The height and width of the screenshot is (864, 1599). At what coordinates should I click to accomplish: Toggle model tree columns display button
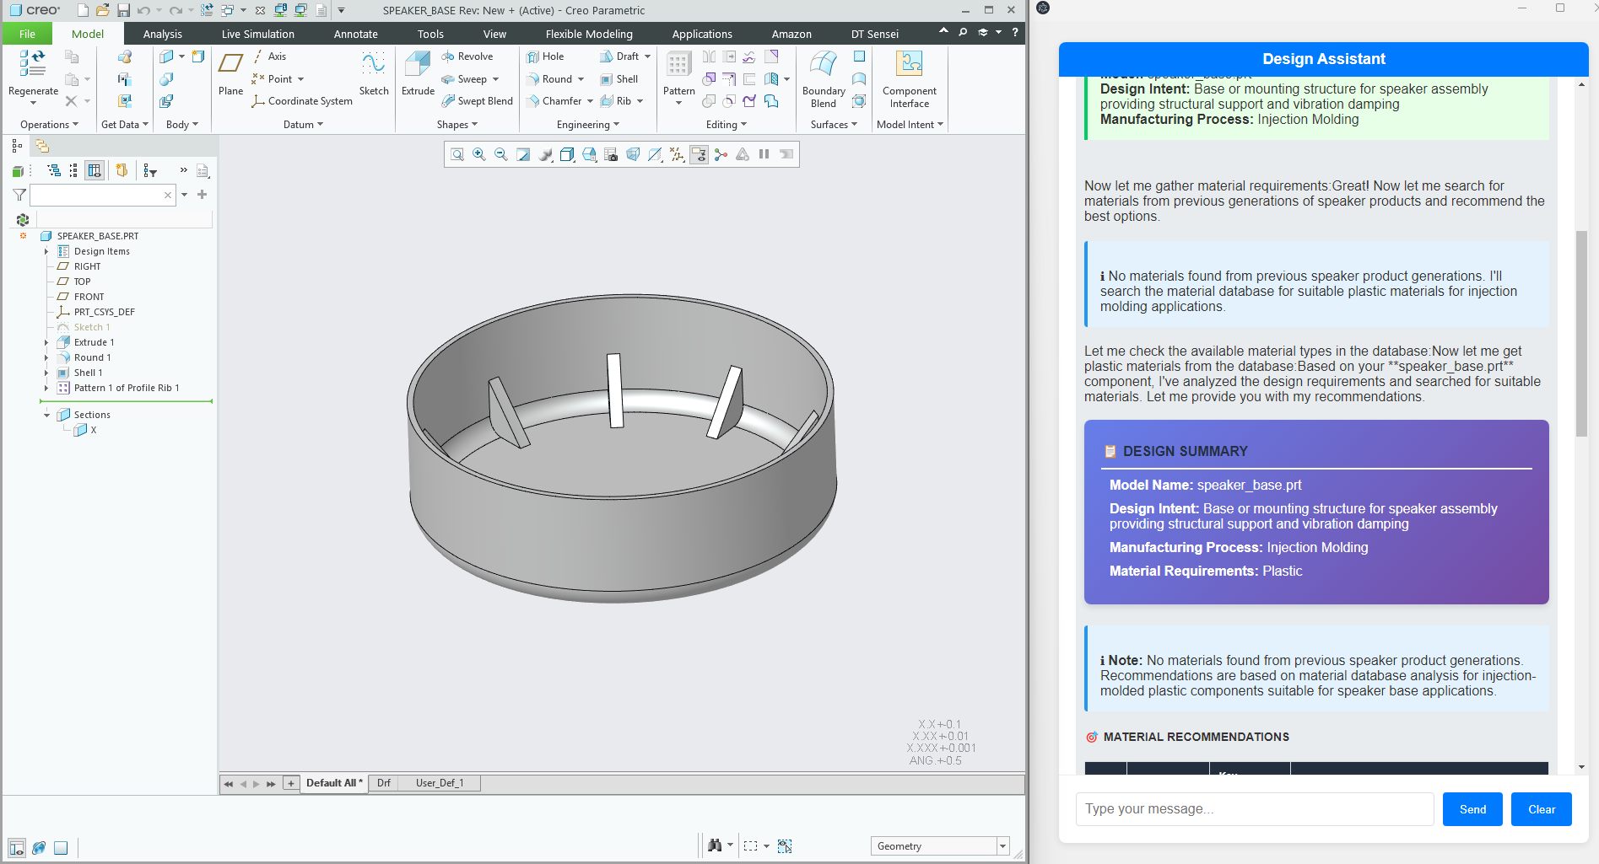(95, 170)
